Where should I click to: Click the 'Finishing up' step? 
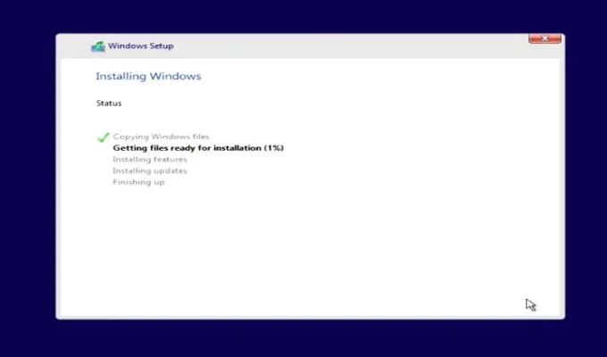click(x=138, y=182)
